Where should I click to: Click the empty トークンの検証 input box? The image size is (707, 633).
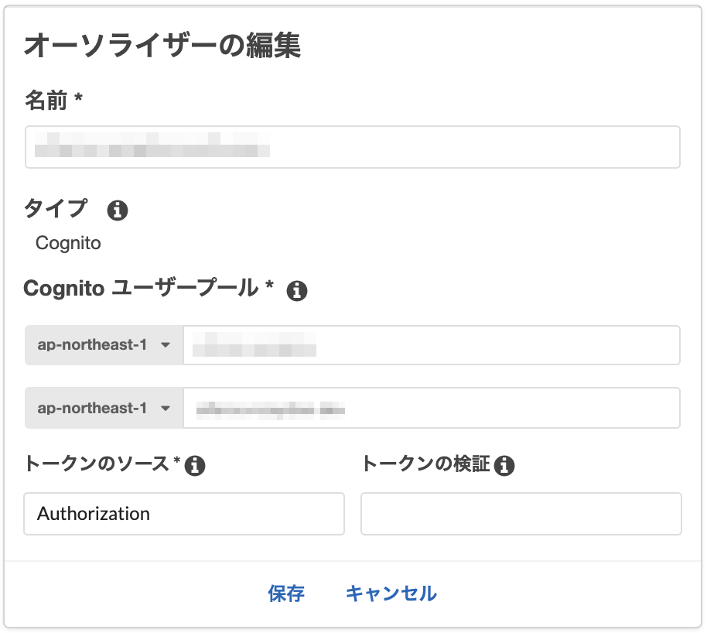(x=521, y=513)
